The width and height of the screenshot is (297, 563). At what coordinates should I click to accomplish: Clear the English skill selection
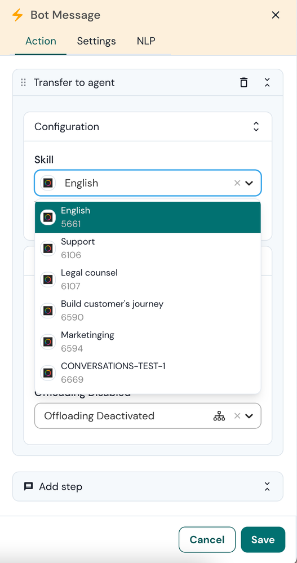pyautogui.click(x=237, y=183)
